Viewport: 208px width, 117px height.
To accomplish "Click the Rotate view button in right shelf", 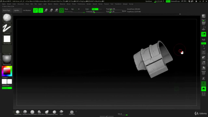I will [204, 68].
